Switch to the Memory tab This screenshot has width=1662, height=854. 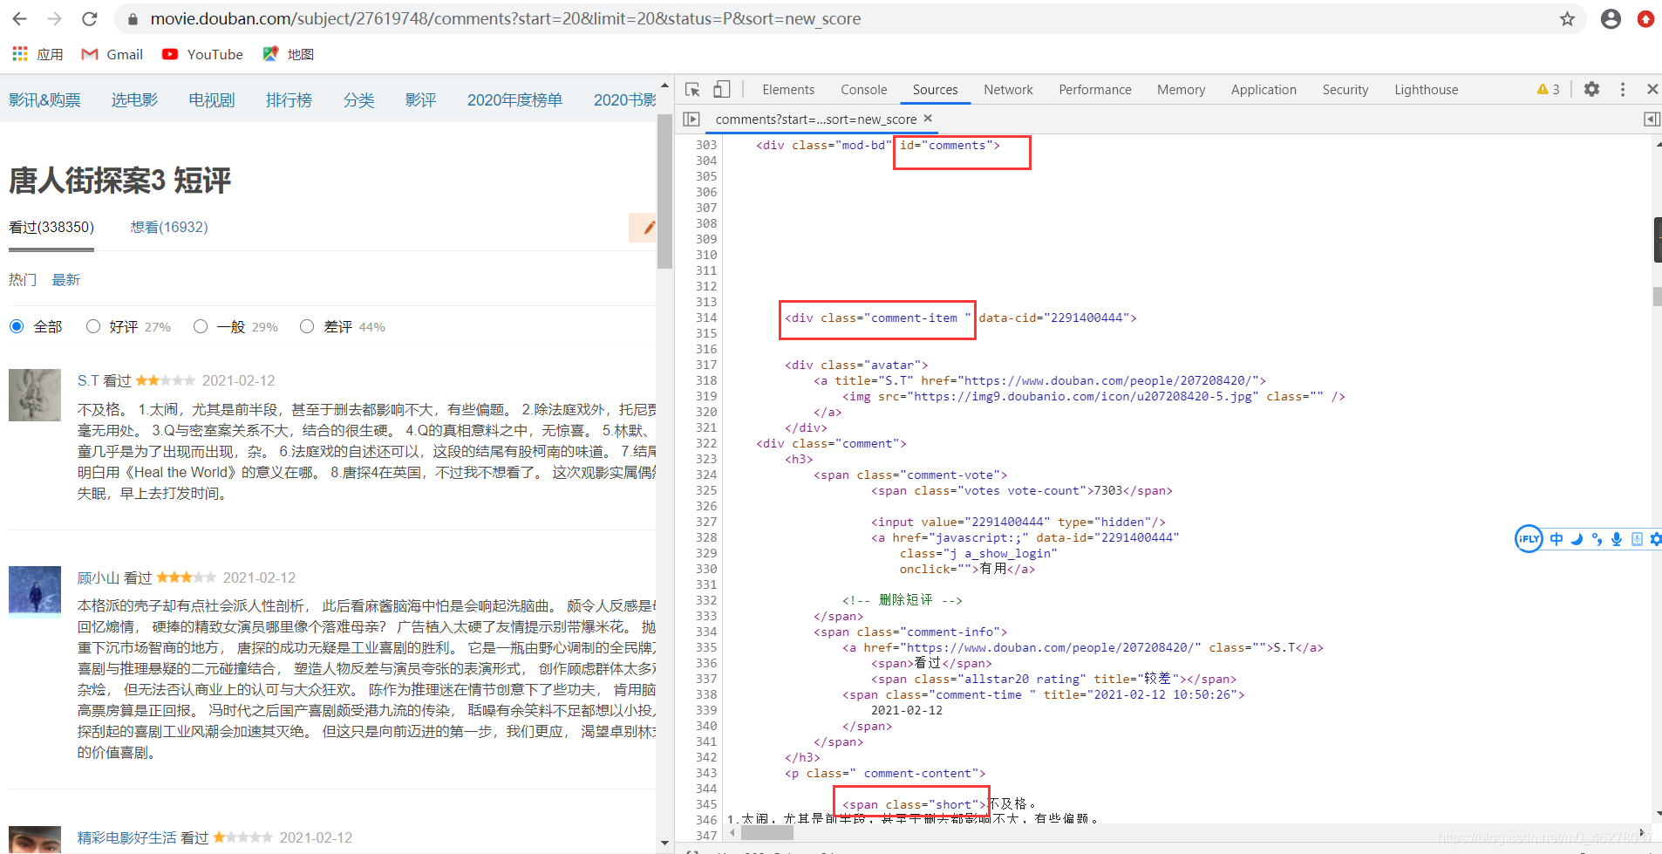click(1181, 89)
